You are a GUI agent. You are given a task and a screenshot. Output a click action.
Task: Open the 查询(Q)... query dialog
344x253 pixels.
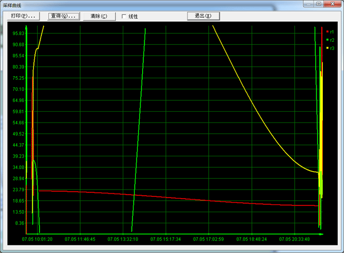coord(63,16)
